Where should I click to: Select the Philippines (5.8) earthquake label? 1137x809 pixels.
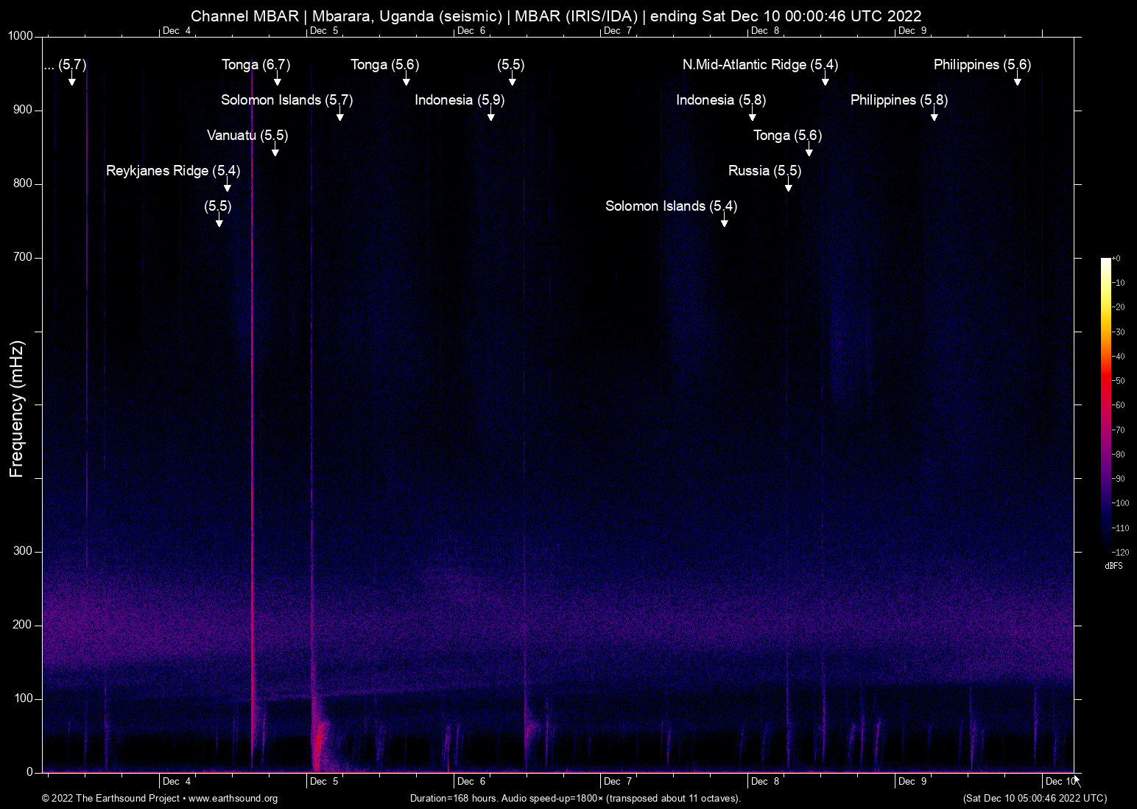pyautogui.click(x=898, y=100)
